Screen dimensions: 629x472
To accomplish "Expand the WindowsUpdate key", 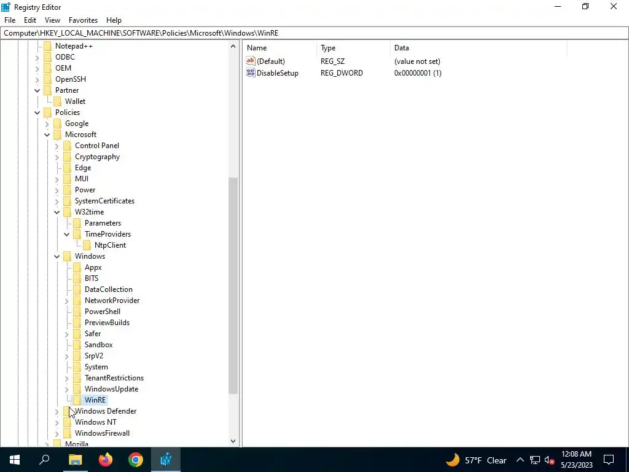I will pos(66,389).
